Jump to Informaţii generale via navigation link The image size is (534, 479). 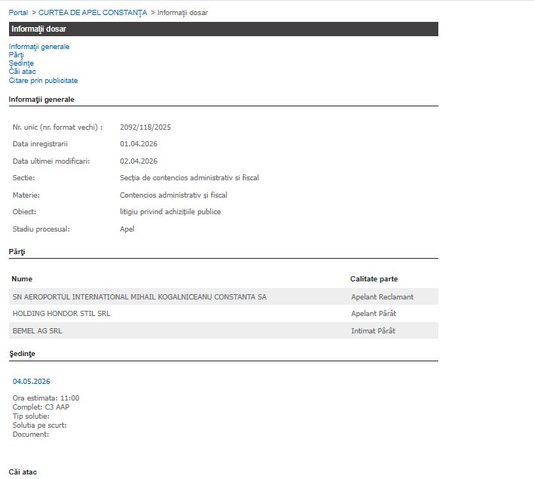[39, 47]
